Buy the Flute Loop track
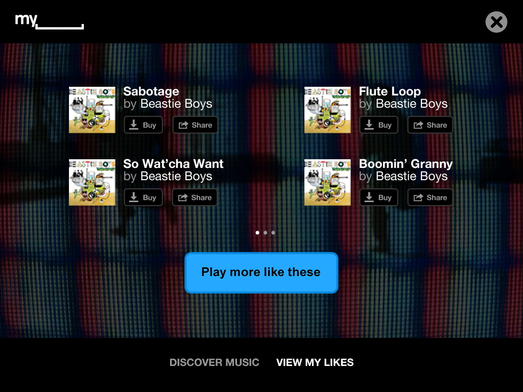523x392 pixels. point(378,125)
